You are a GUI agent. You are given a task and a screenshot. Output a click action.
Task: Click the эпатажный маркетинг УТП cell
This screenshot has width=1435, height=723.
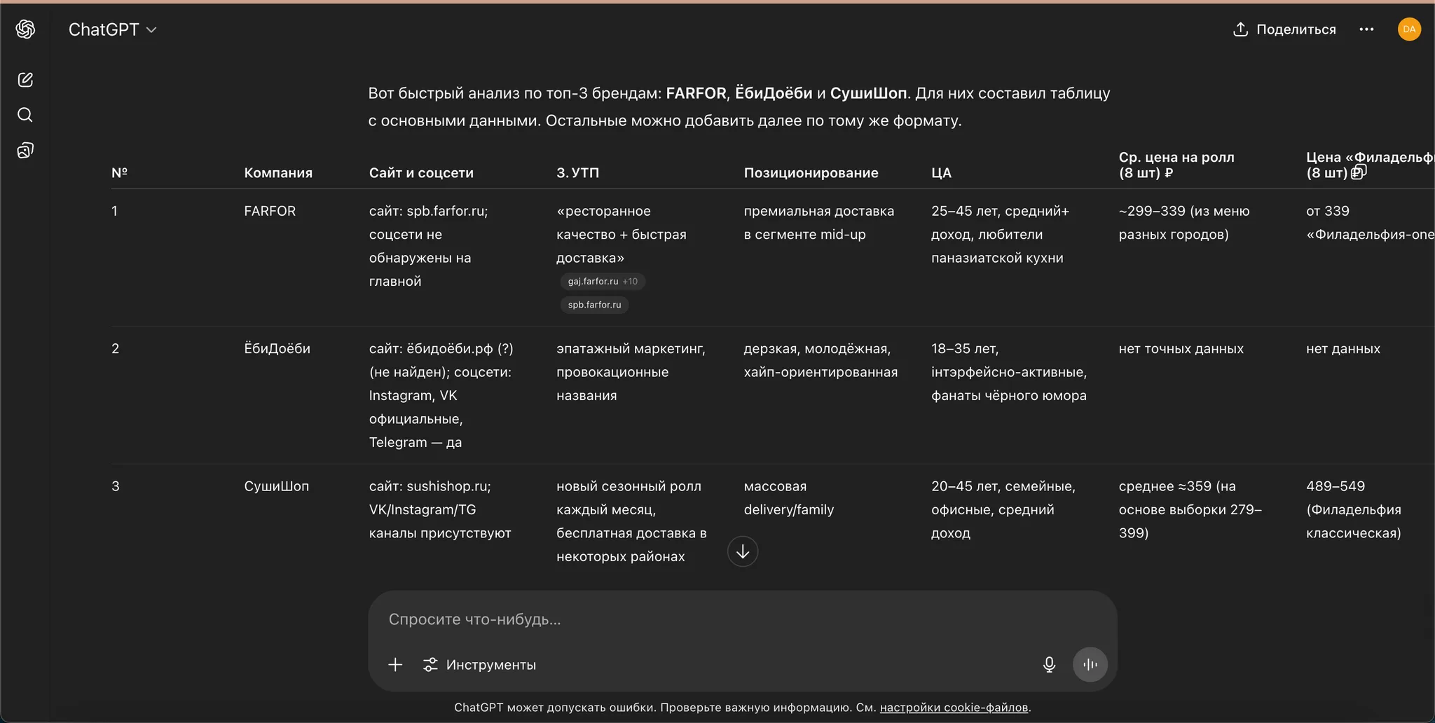(x=631, y=372)
